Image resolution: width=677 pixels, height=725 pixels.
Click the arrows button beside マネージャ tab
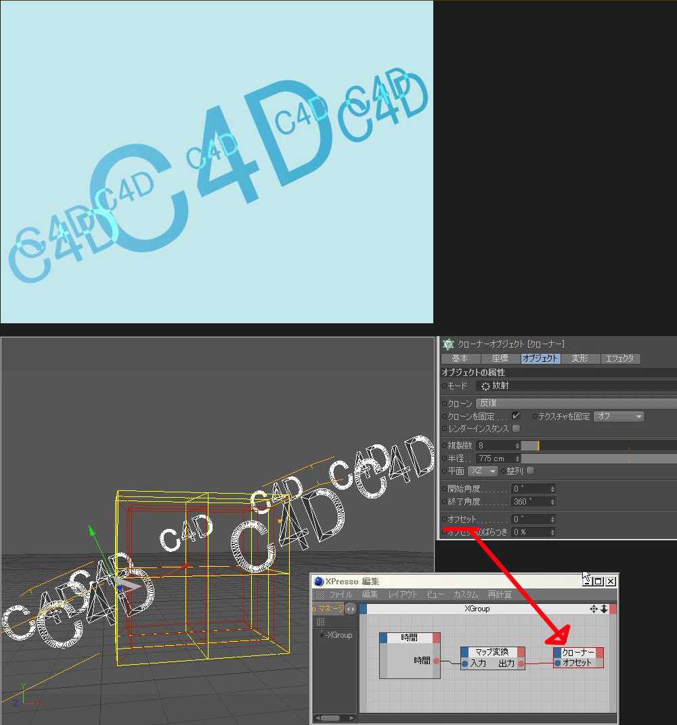(351, 609)
